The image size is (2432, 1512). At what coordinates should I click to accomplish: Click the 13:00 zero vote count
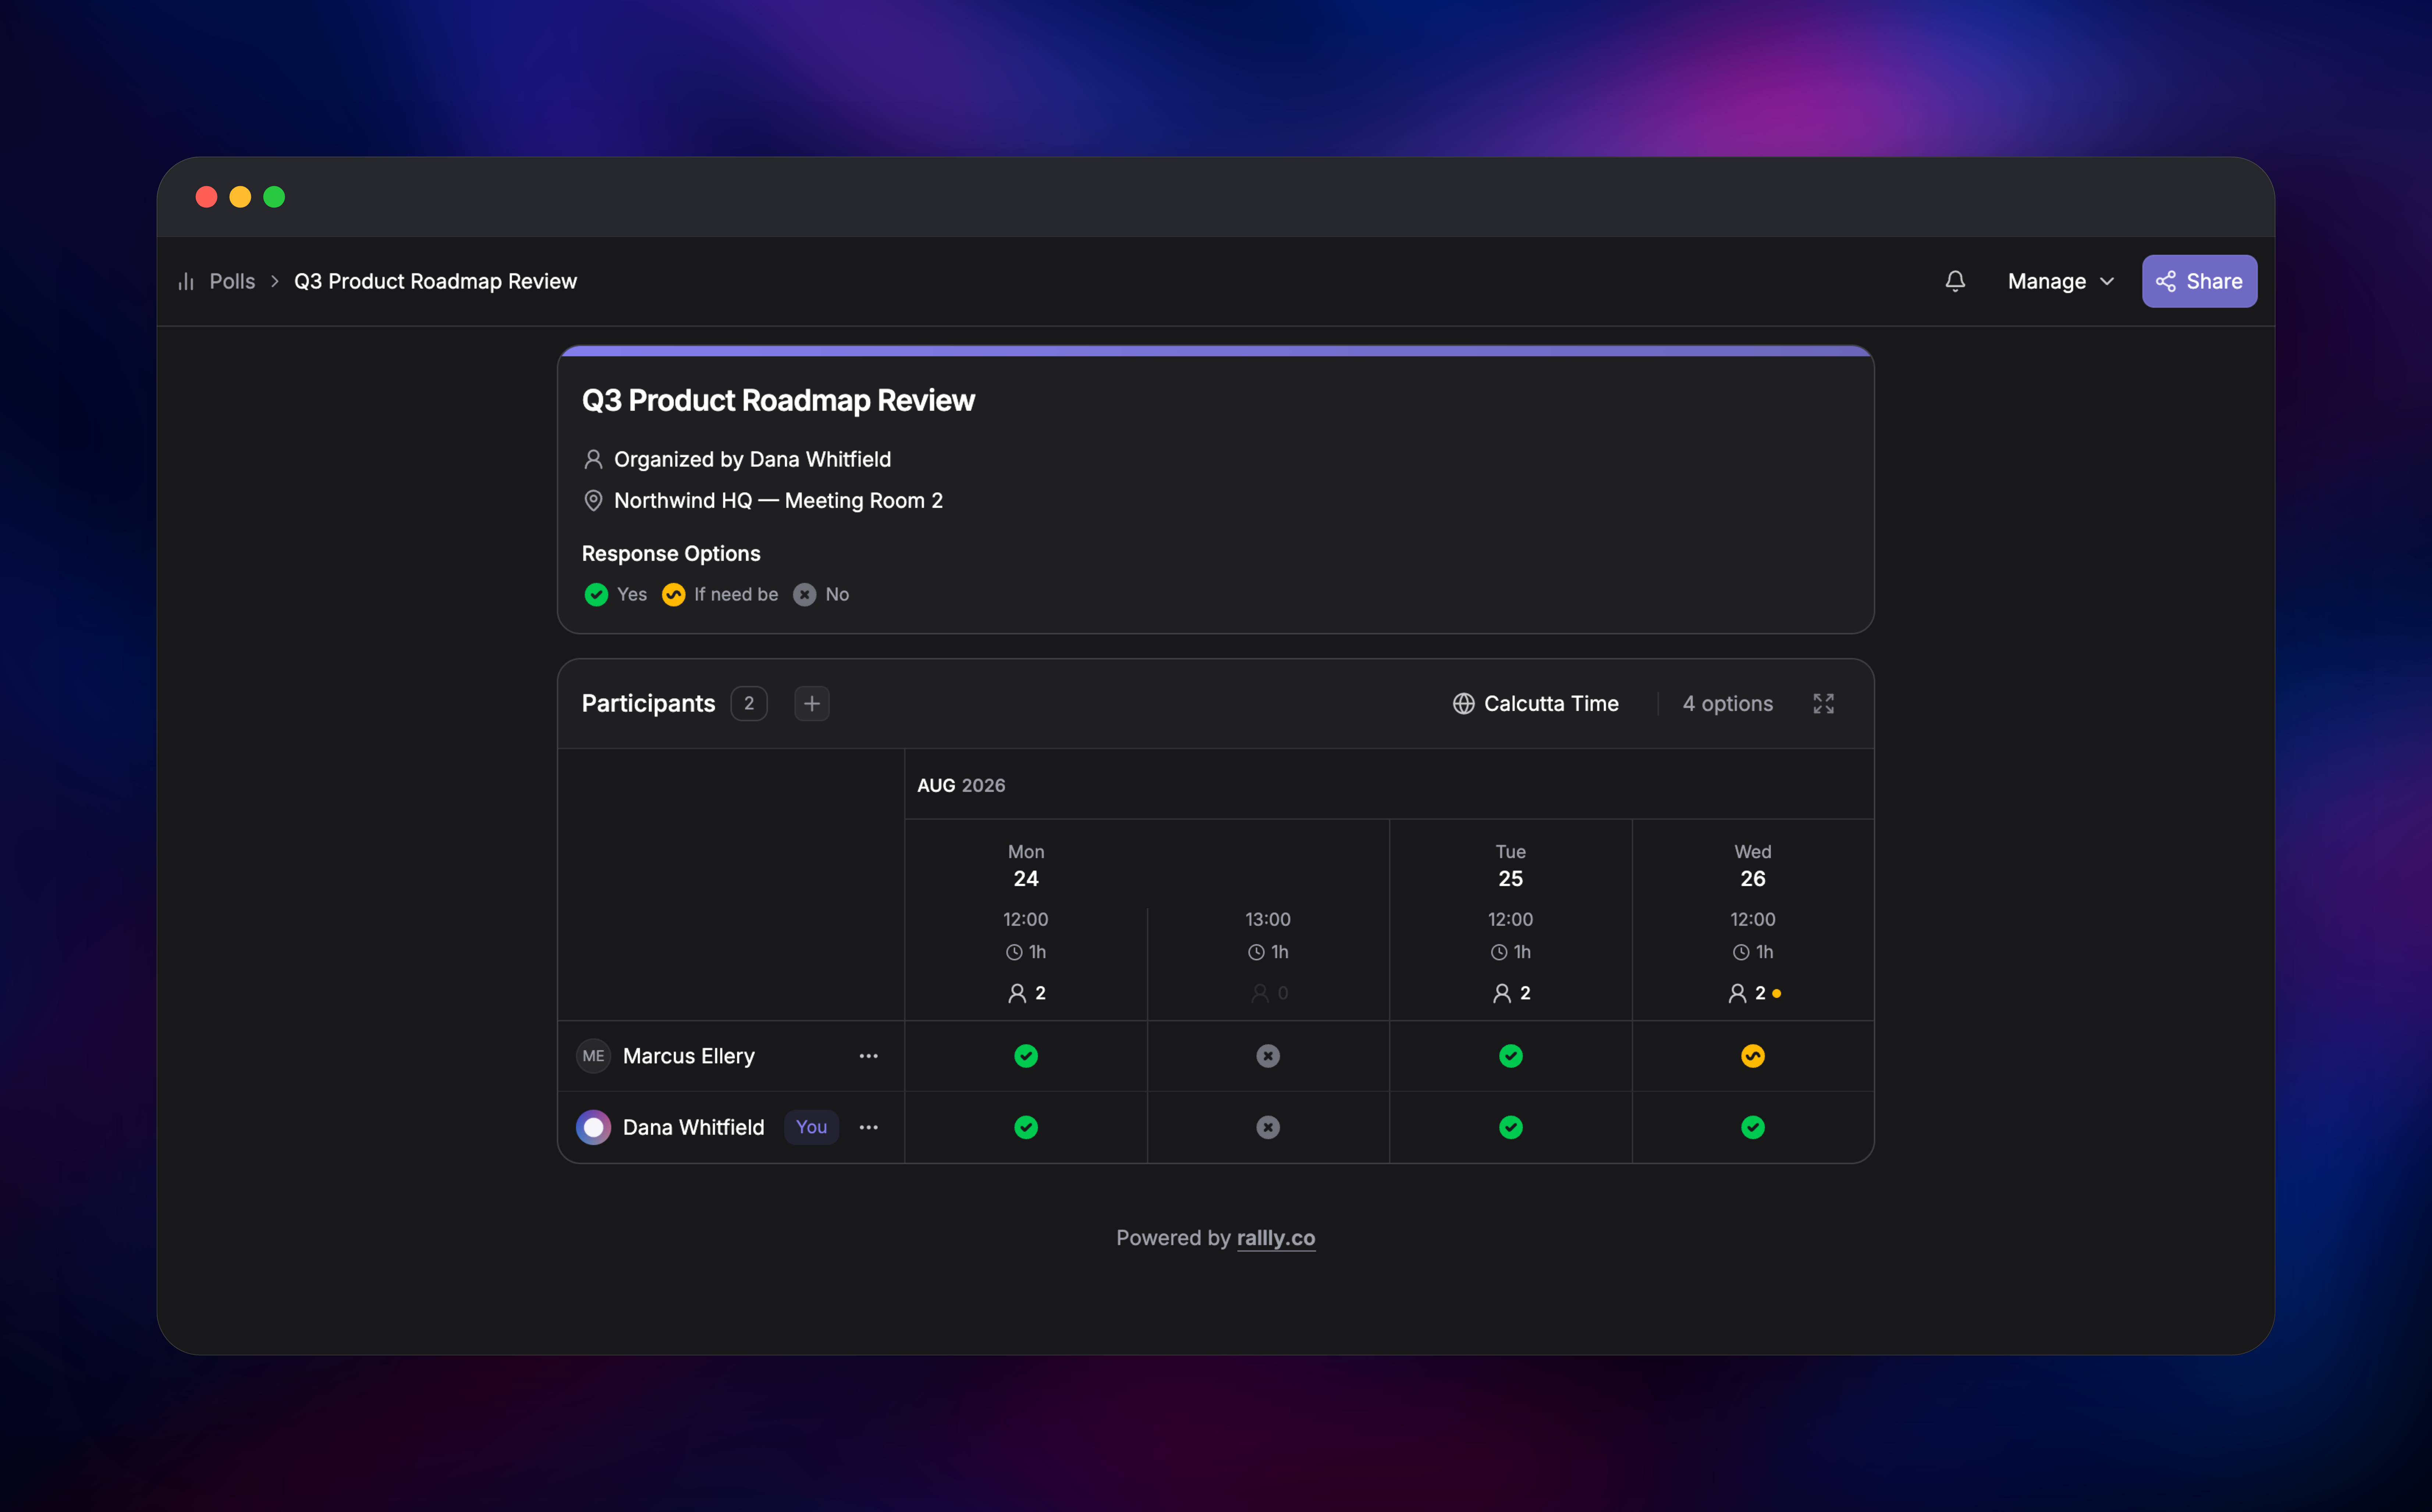1269,993
